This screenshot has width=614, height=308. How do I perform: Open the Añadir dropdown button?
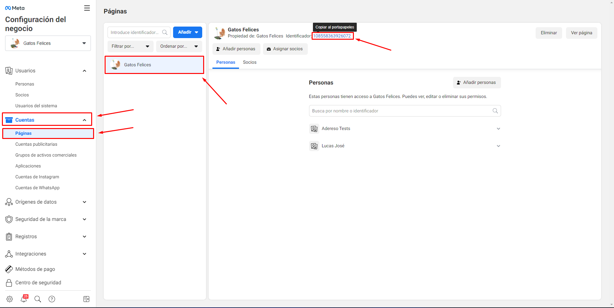[187, 32]
